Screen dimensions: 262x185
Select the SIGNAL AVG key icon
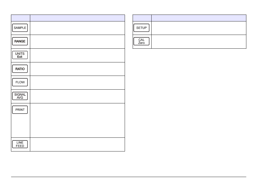click(x=20, y=96)
